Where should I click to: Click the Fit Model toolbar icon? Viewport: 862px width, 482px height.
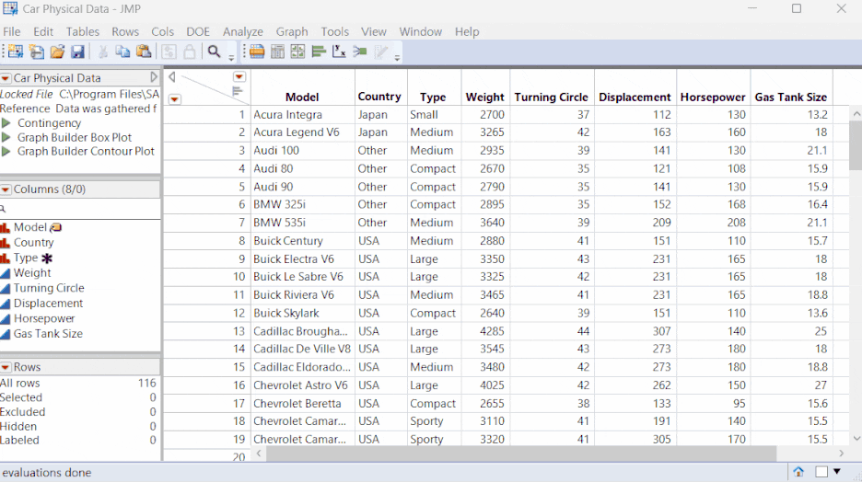(x=360, y=52)
